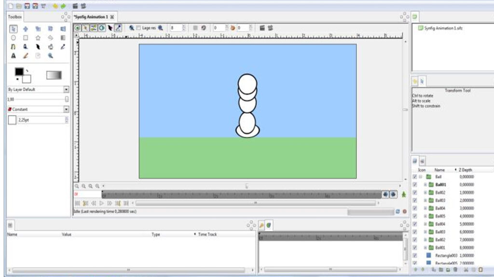Toggle the Low res checkbox in canvas toolbar

pos(138,28)
